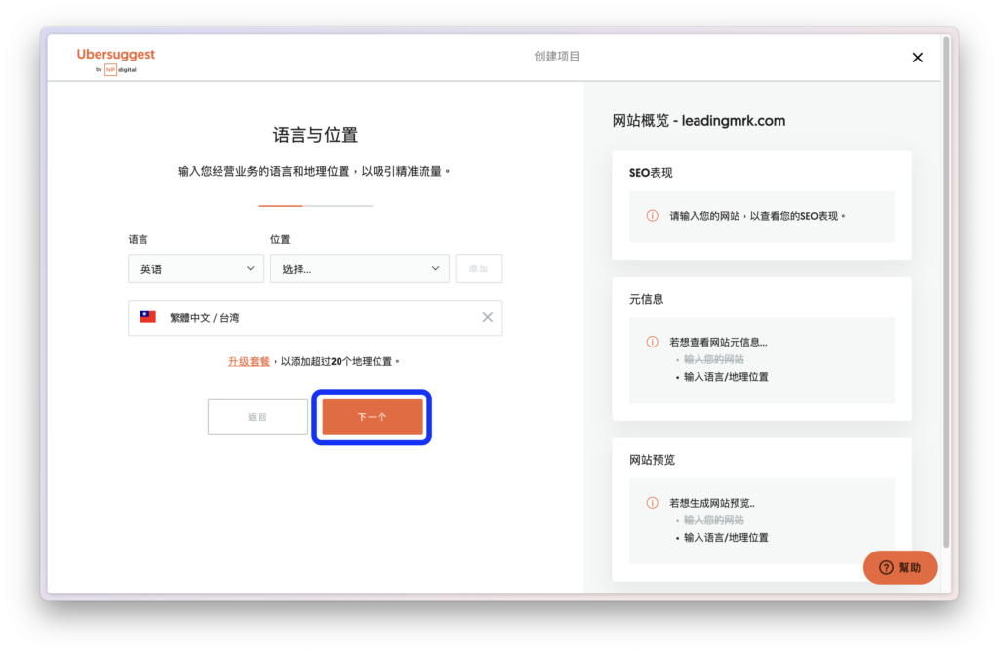
Task: Click 输入语言/地理位置 under 网站预览
Action: (726, 537)
